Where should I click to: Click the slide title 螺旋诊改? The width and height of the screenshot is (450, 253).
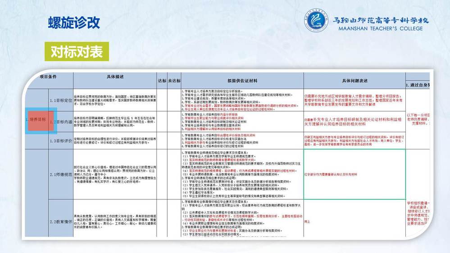[74, 23]
